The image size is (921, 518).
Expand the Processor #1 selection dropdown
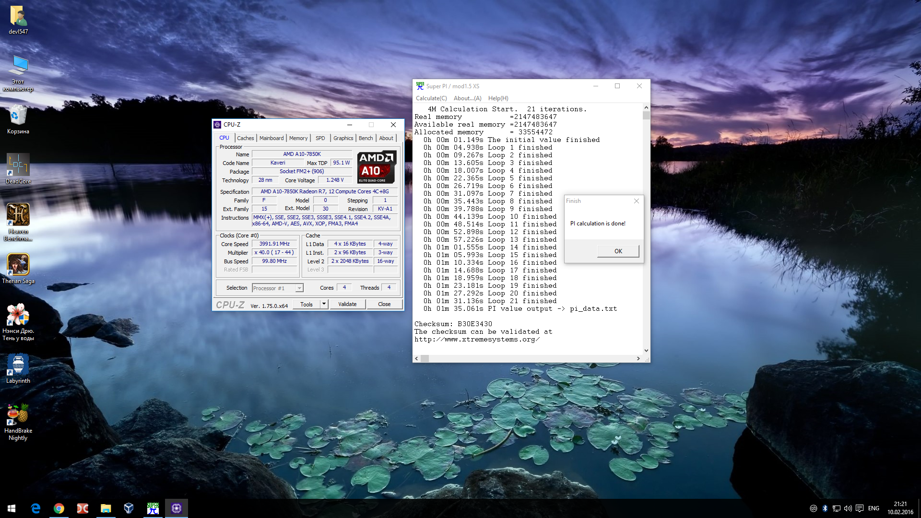pos(299,288)
